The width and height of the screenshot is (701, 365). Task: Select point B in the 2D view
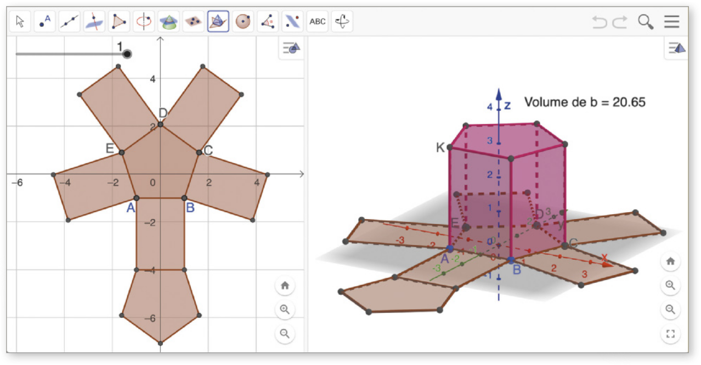point(184,198)
